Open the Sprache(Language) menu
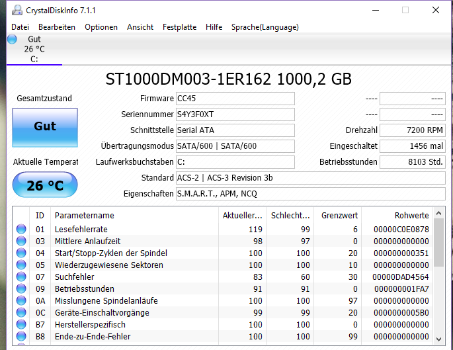Screen dimensions: 453x350 coord(265,27)
